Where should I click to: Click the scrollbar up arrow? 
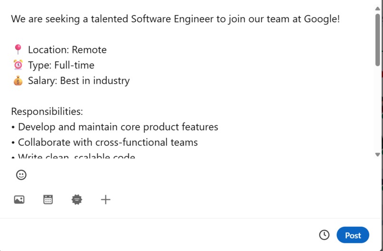378,9
